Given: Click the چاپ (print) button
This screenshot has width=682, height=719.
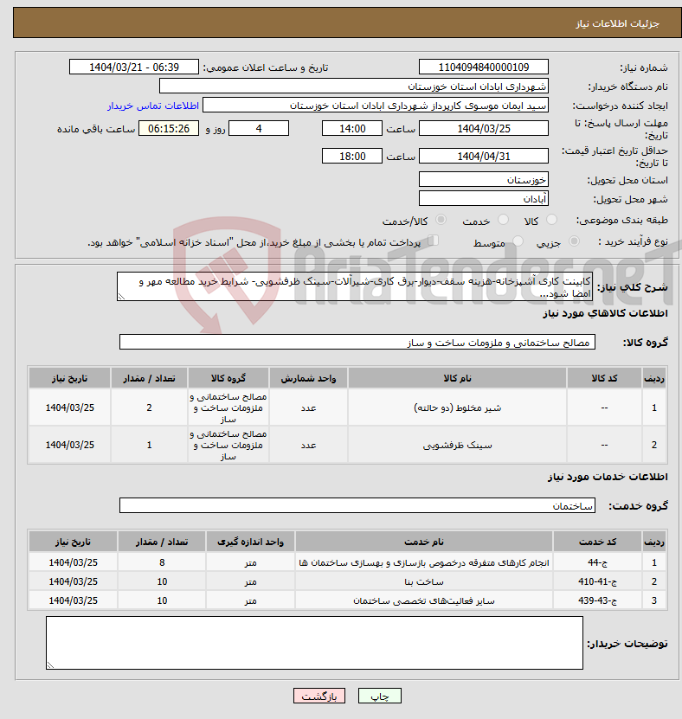Looking at the screenshot, I should point(379,697).
